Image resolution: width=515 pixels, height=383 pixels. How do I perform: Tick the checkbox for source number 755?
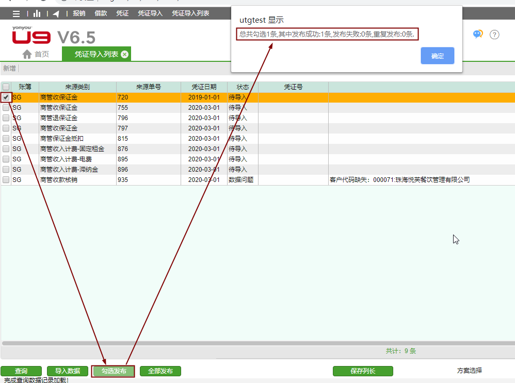(x=6, y=108)
